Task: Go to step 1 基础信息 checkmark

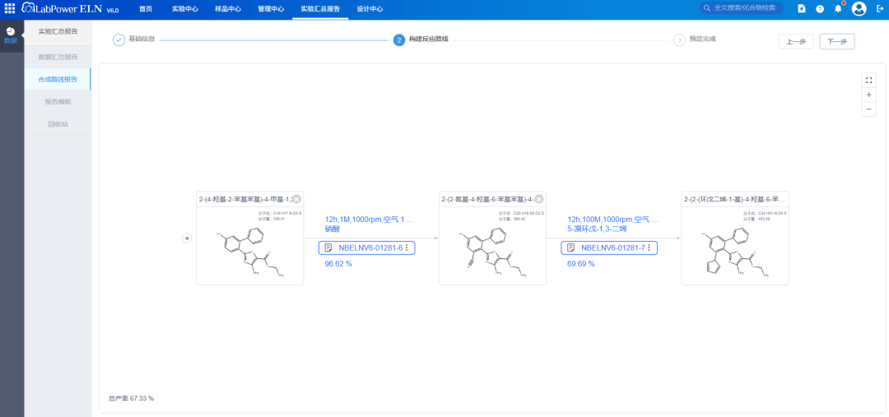Action: pyautogui.click(x=119, y=39)
